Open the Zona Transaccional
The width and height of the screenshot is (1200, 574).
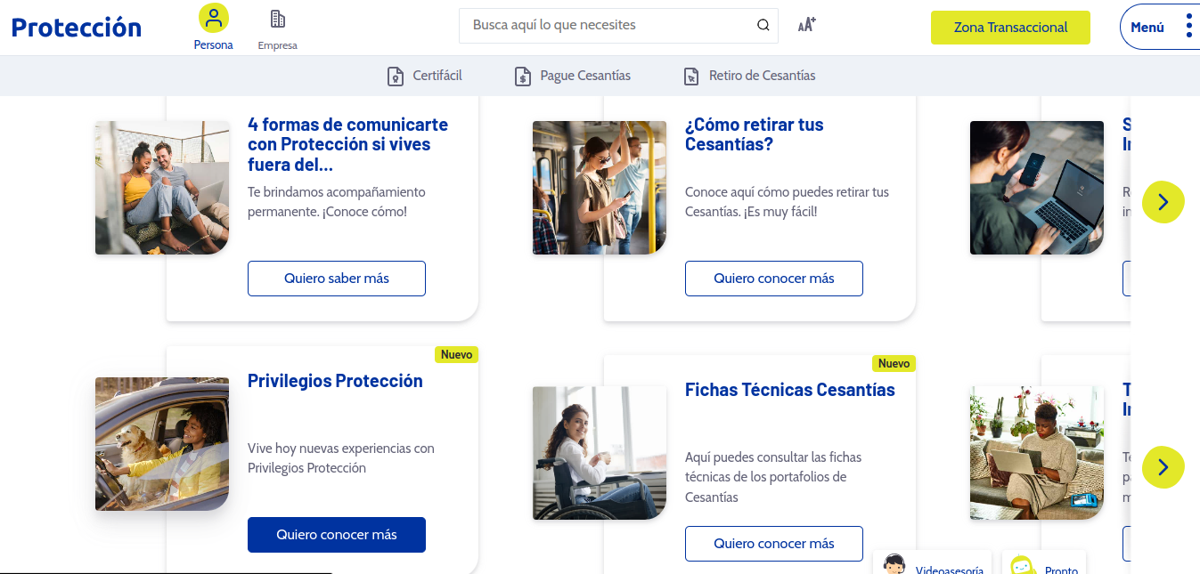[1010, 28]
